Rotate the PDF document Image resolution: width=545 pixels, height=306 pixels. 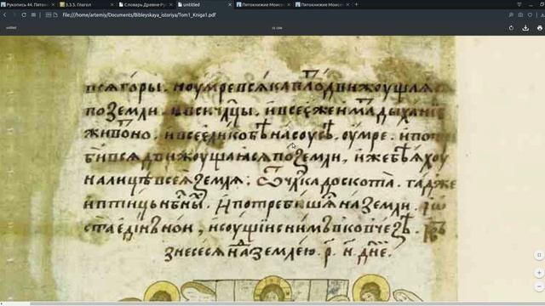(x=511, y=28)
